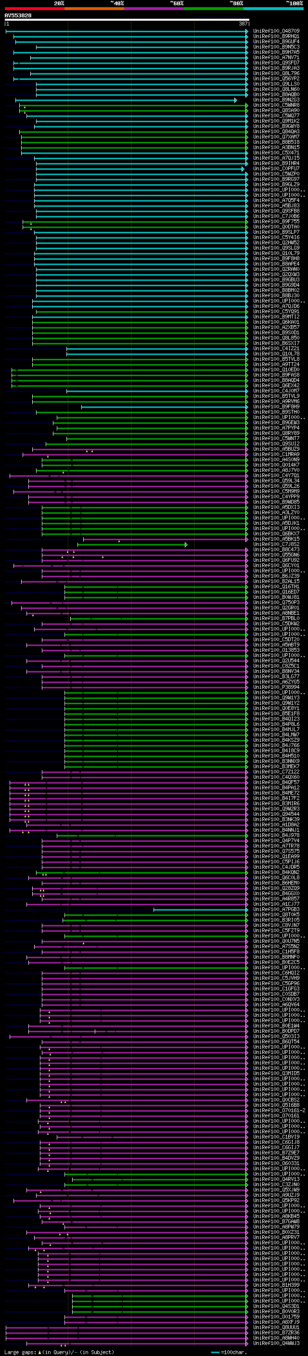The image size is (308, 1356).
Task: Open hit UniRef100_B9RG97
Action: coord(276,179)
